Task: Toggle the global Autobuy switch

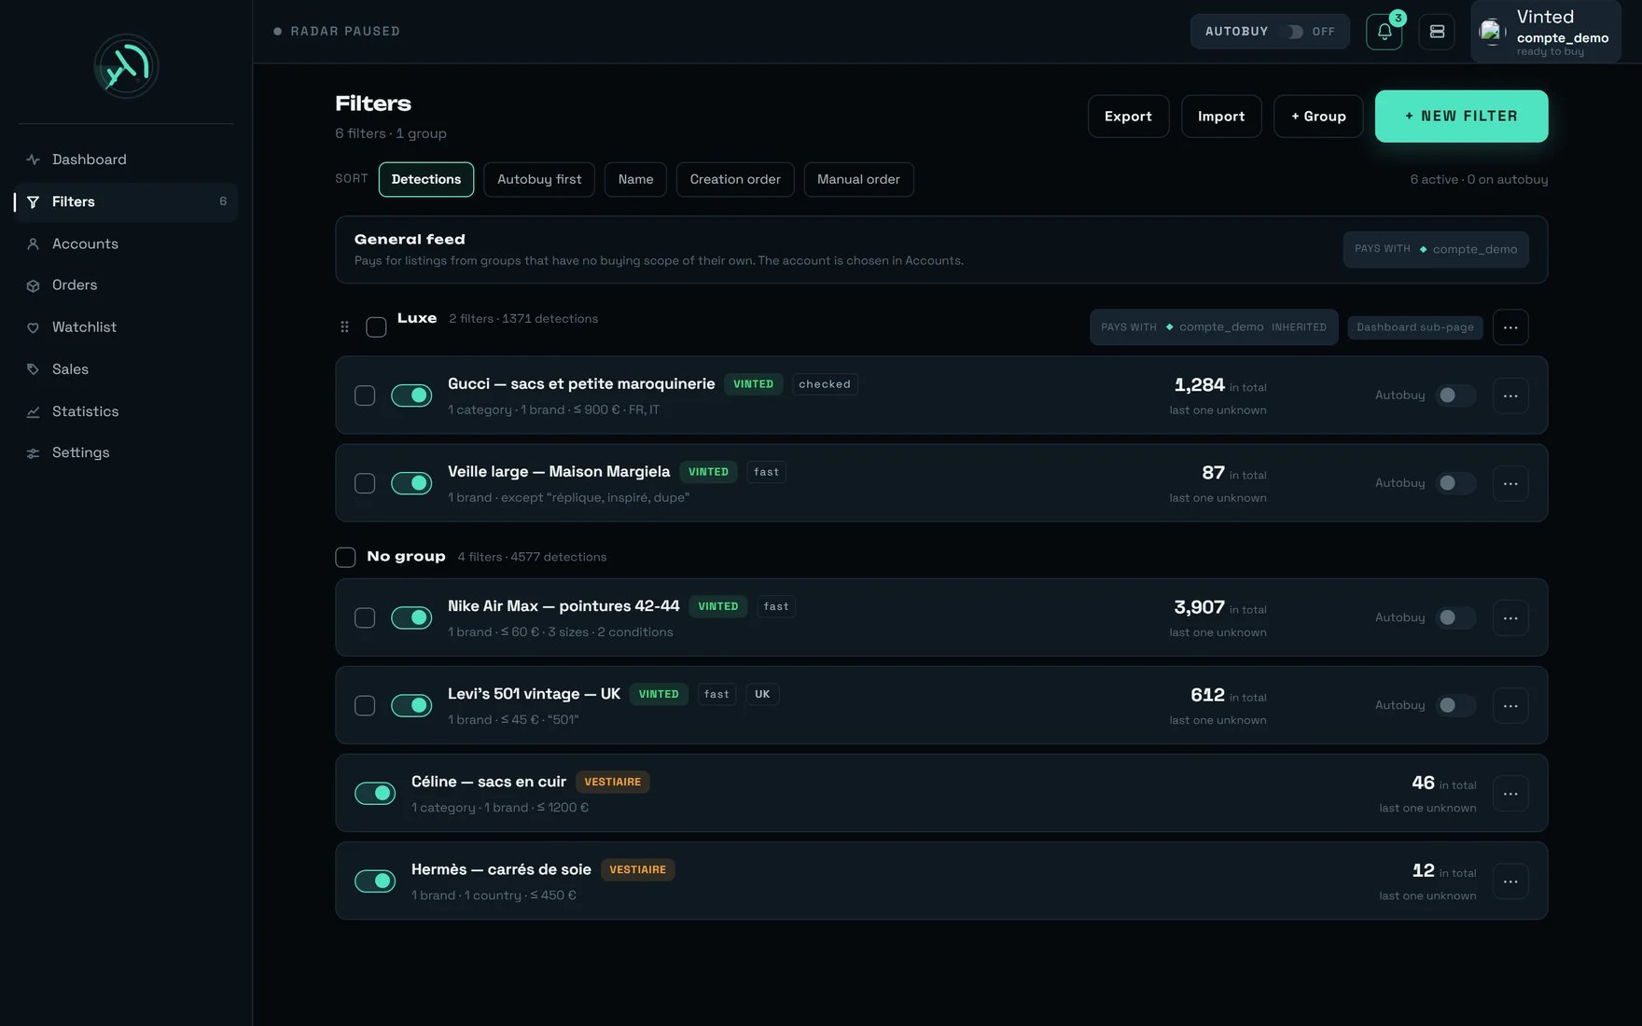Action: 1294,32
